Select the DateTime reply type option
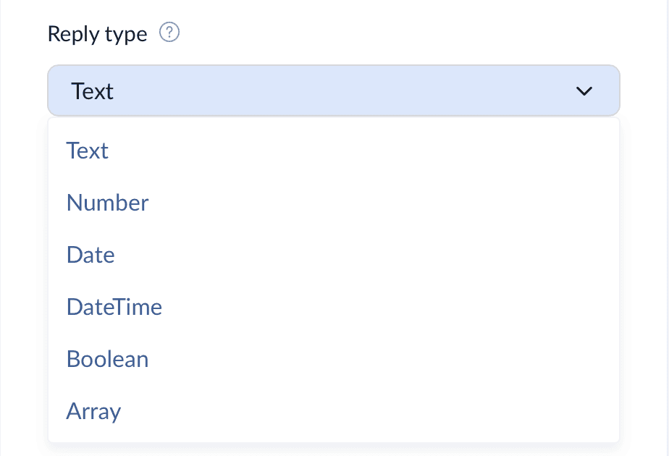Image resolution: width=669 pixels, height=456 pixels. coord(333,307)
